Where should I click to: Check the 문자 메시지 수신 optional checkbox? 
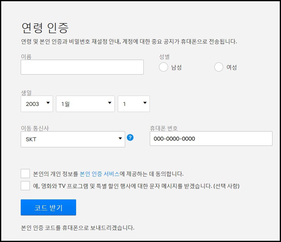(25, 186)
